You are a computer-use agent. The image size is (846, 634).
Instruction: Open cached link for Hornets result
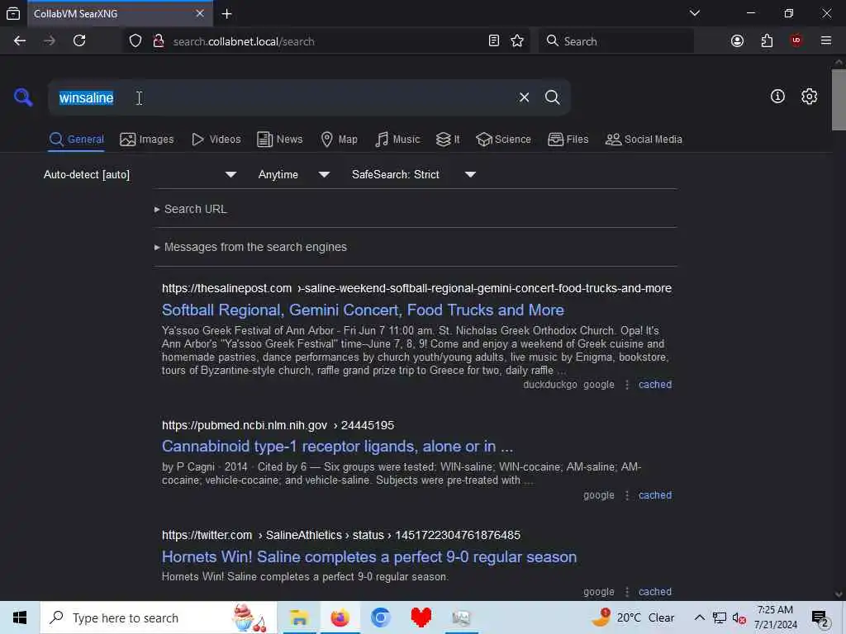655,591
